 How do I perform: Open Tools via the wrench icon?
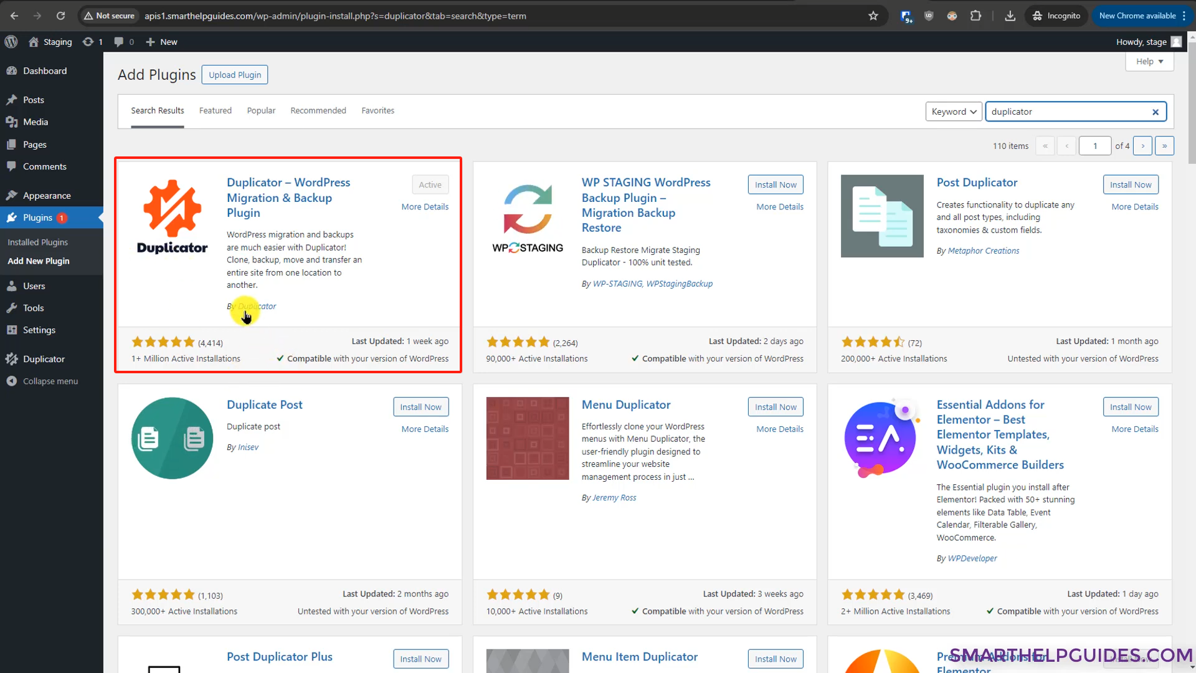coord(13,308)
